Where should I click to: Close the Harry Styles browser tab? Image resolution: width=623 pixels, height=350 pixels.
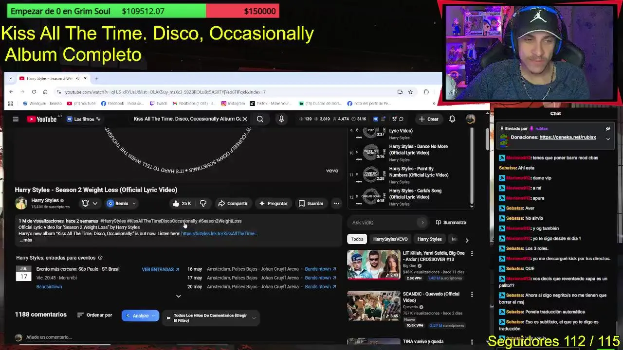tap(85, 78)
